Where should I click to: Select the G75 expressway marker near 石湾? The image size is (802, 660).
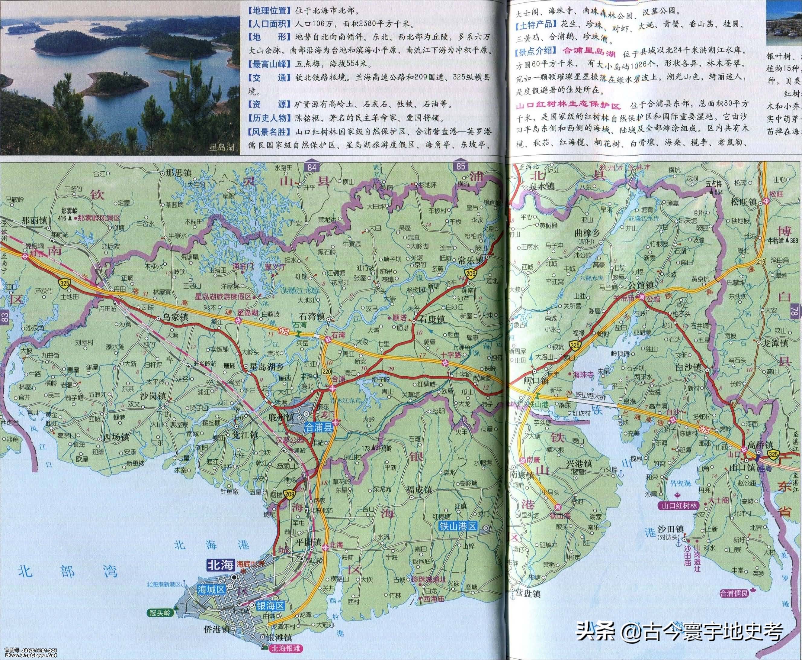point(284,331)
